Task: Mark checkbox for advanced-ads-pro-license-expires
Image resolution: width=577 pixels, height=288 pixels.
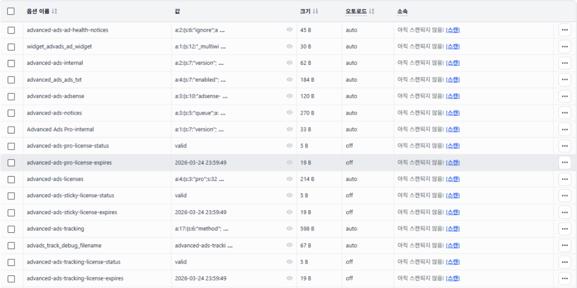Action: [x=11, y=163]
